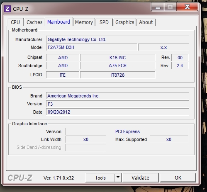207x192 pixels.
Task: Click the K15 IMC chipset value
Action: pyautogui.click(x=118, y=58)
